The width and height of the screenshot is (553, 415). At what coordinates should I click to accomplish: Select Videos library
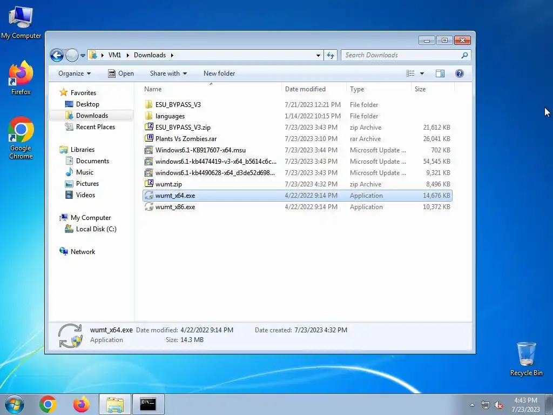click(x=85, y=195)
